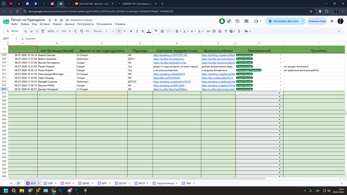Image resolution: width=347 pixels, height=195 pixels.
Task: Open the Данные menu
Action: 70,24
